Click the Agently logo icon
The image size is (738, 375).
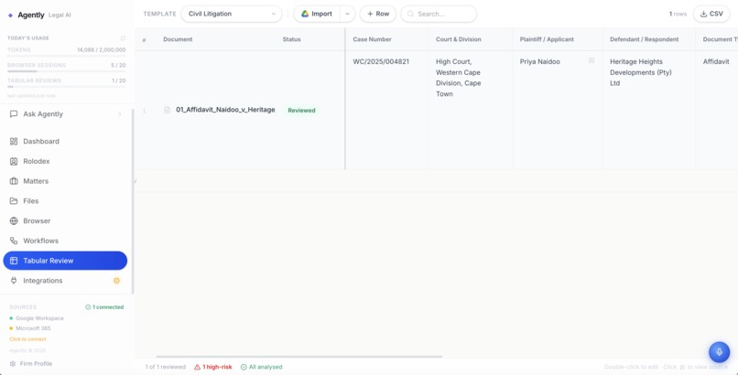click(10, 15)
